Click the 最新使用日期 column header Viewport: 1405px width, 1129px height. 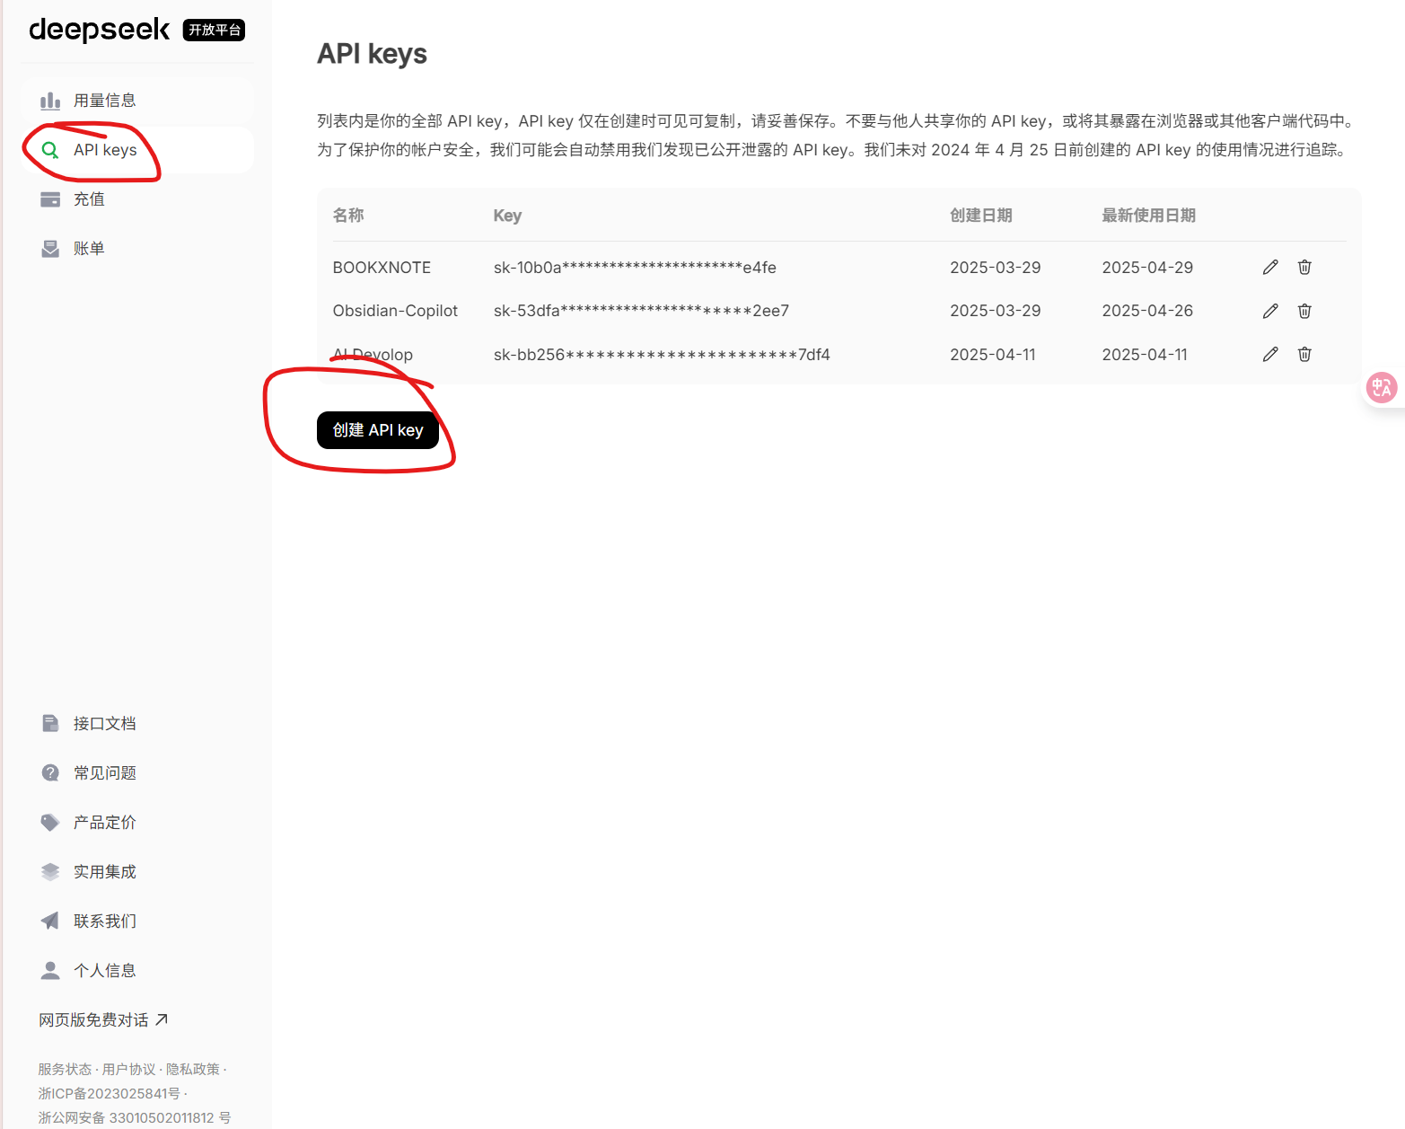point(1148,216)
